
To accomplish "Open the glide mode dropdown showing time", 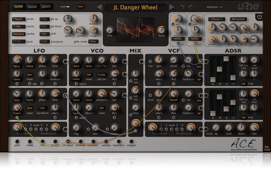I will (93, 41).
